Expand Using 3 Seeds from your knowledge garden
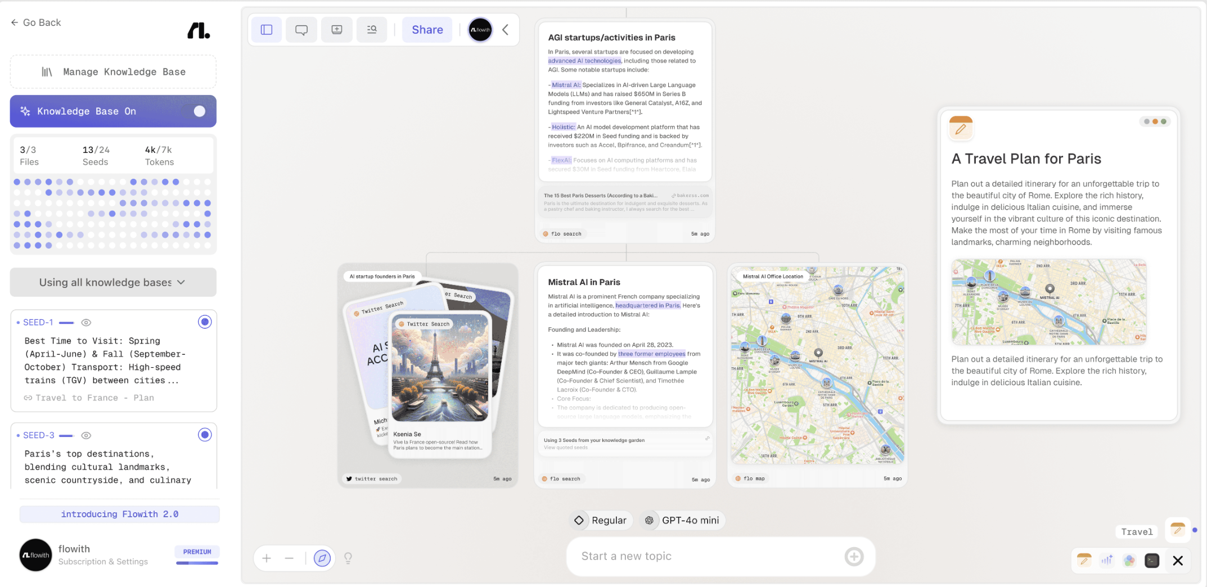Screen dimensions: 1207x587 coord(625,444)
